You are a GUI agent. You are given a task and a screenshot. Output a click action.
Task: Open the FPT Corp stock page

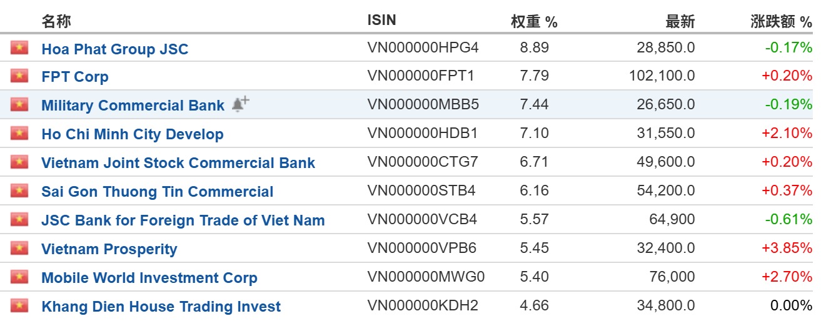pyautogui.click(x=75, y=77)
